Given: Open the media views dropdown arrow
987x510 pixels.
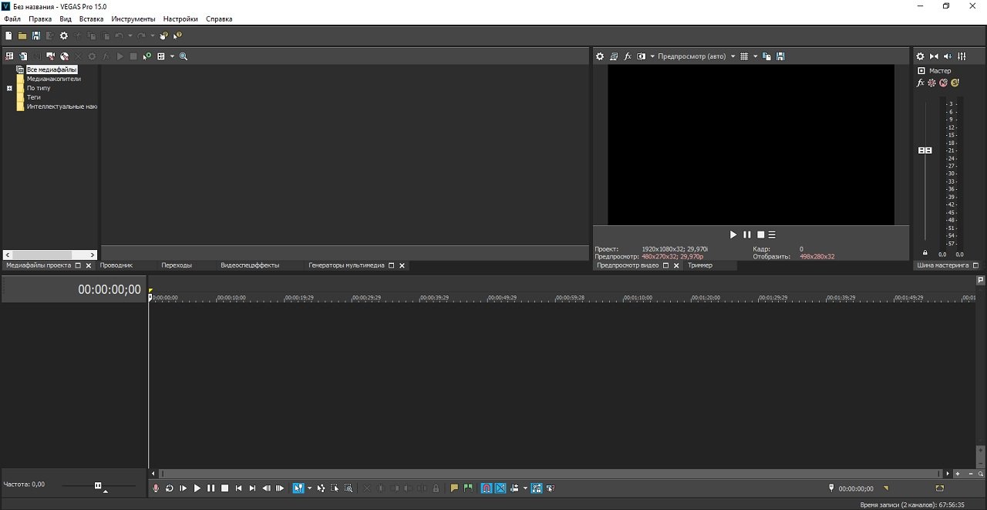Looking at the screenshot, I should [172, 56].
